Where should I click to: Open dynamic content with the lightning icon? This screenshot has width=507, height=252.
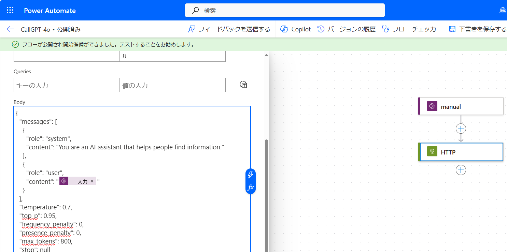click(x=250, y=174)
